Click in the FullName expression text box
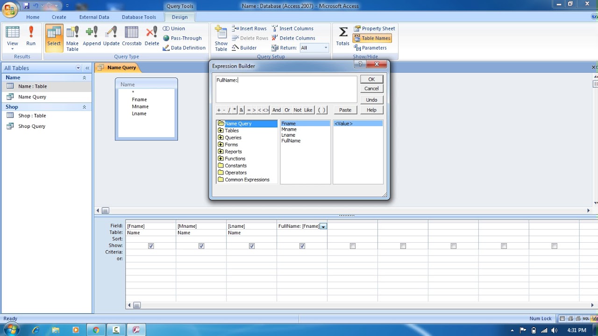Screen dimensions: 598x336 (286, 89)
